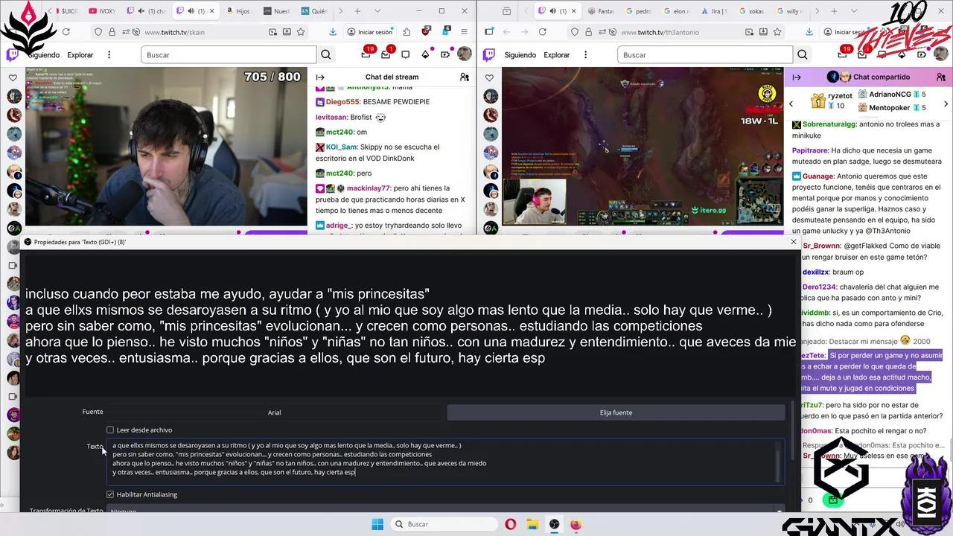Viewport: 953px width, 536px height.
Task: Open 'Explorar' link in th3antonio window
Action: tap(557, 55)
